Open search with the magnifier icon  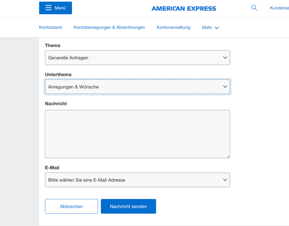254,8
